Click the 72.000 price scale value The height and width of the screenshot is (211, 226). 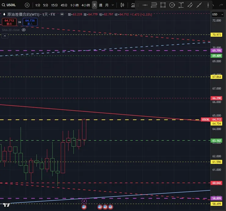(x=217, y=20)
